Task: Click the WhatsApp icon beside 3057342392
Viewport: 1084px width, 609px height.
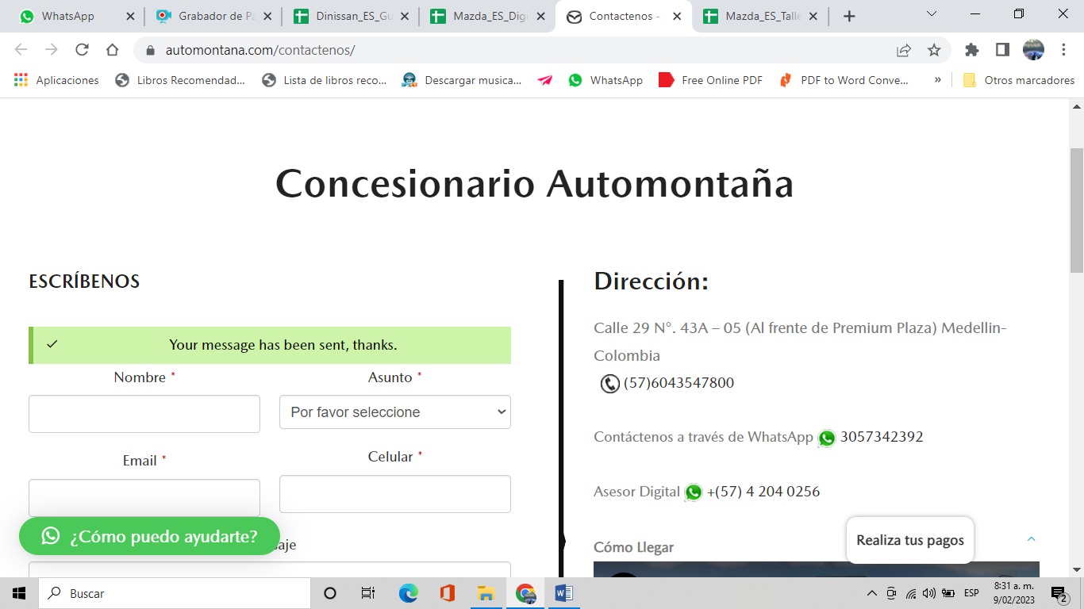Action: (x=827, y=438)
